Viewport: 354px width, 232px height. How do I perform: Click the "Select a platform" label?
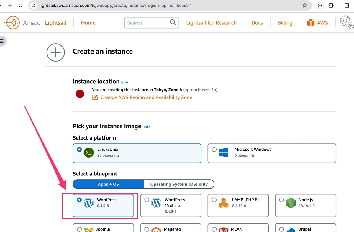(x=94, y=138)
